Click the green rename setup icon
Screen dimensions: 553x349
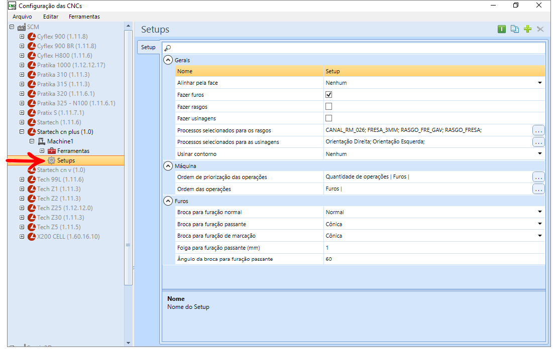(501, 29)
